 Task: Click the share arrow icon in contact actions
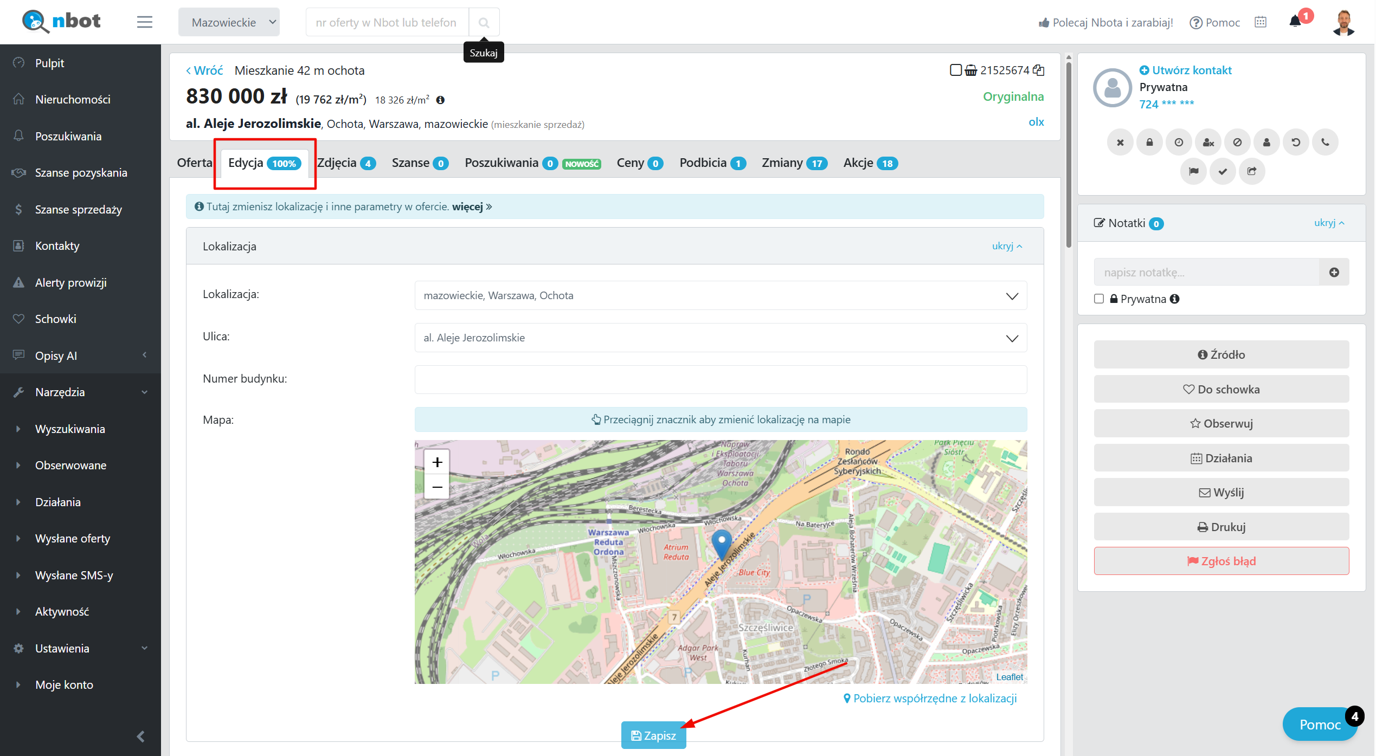click(x=1252, y=172)
